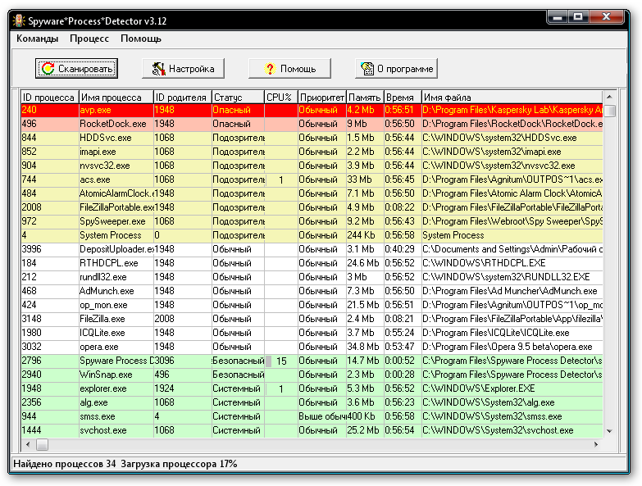Click the Имя процесса column header
The height and width of the screenshot is (486, 642).
point(116,98)
